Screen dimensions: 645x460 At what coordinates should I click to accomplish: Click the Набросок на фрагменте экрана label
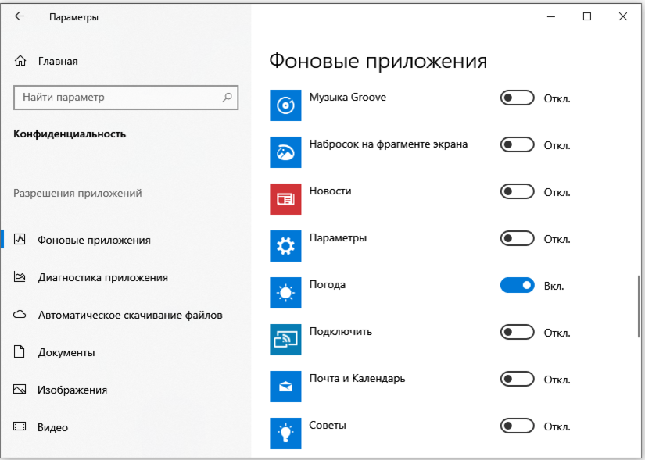click(x=389, y=144)
